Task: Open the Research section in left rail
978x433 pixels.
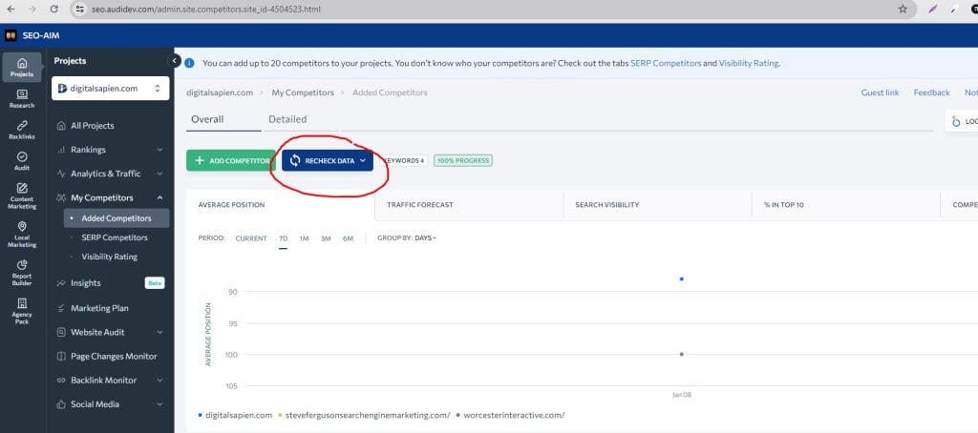Action: [x=21, y=98]
